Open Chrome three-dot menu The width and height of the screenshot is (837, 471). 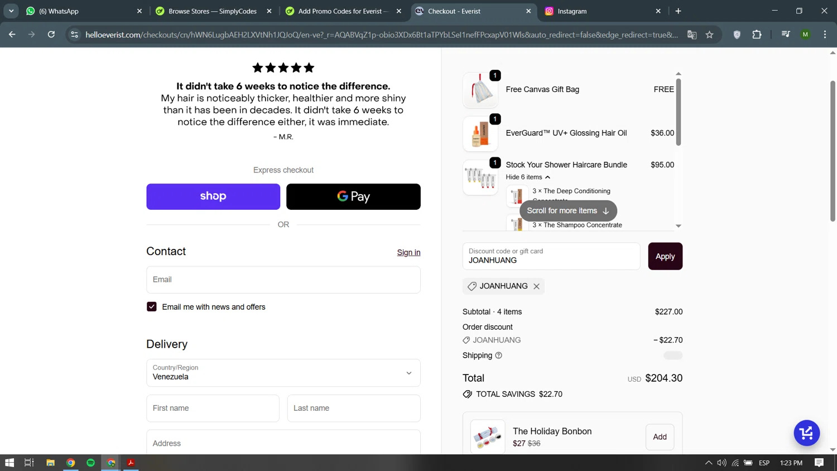pos(825,35)
